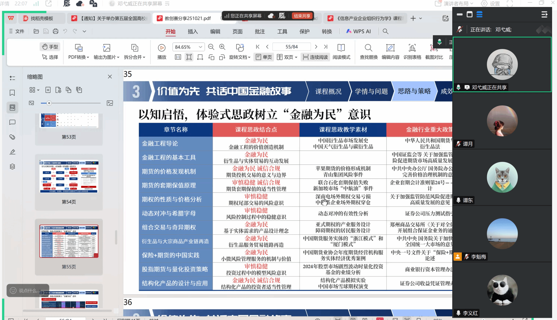Click the End Sharing button
The width and height of the screenshot is (557, 320).
(302, 16)
